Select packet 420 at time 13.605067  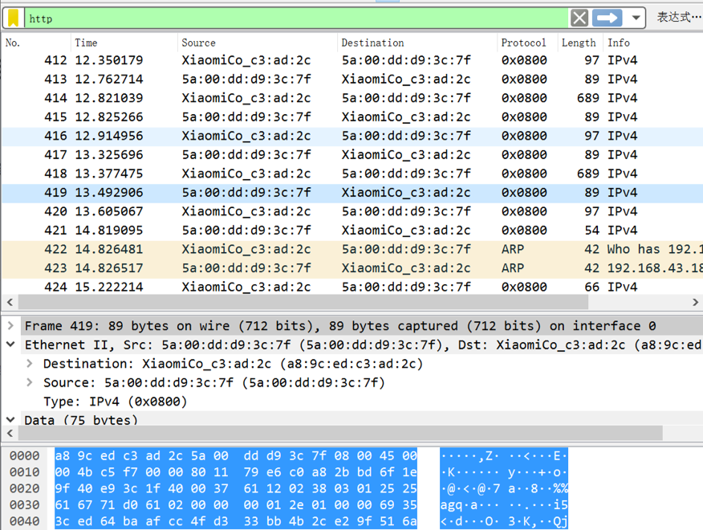click(352, 211)
